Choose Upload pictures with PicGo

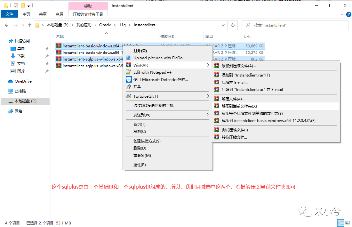pos(168,58)
